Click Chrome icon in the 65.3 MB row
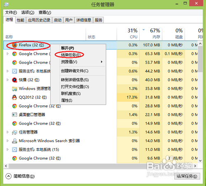The height and width of the screenshot is (186, 206). tap(14, 54)
